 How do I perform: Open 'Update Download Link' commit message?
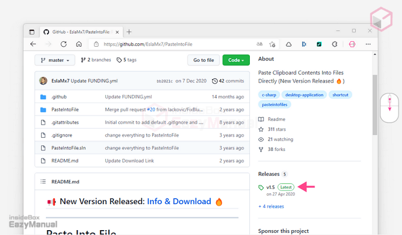tap(129, 161)
